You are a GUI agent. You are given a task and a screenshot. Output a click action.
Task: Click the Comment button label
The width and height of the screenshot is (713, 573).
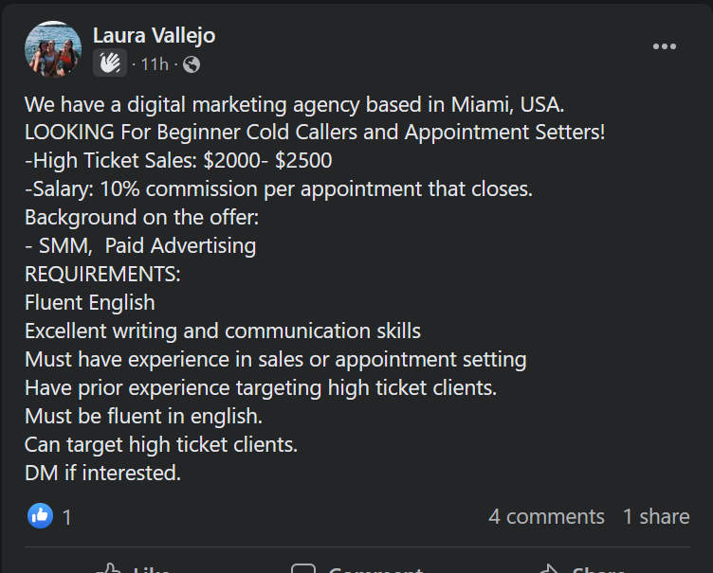pyautogui.click(x=376, y=569)
